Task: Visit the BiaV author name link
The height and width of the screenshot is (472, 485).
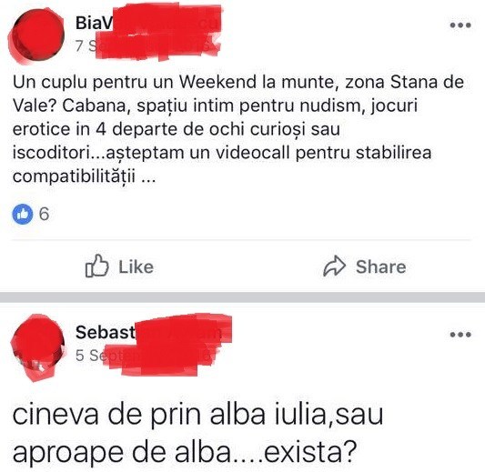Action: (x=93, y=23)
